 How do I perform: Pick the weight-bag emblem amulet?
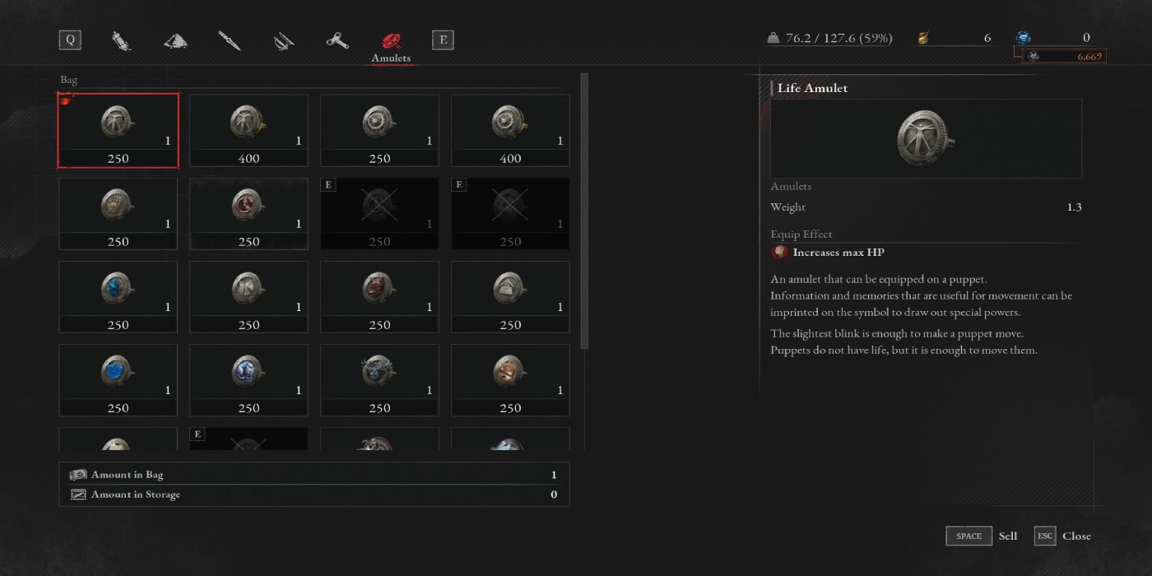click(x=510, y=296)
